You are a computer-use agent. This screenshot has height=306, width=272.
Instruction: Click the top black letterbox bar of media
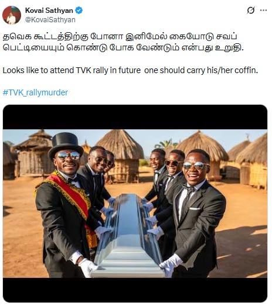point(135,117)
